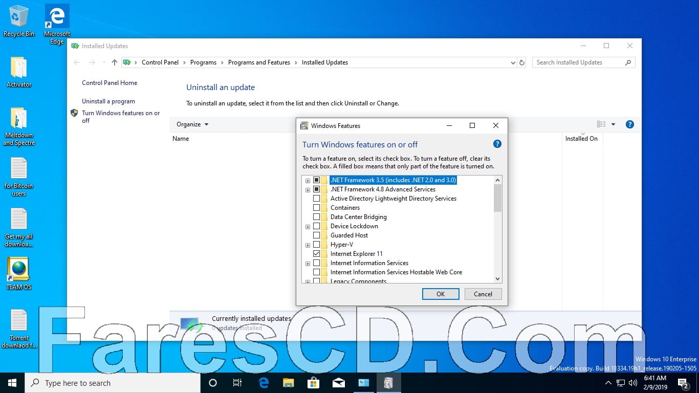
Task: Open the Uninstall a program link
Action: (108, 101)
